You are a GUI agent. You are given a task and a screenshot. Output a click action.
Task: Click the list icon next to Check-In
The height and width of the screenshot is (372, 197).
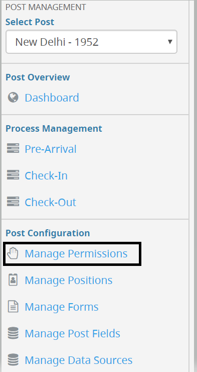13,175
